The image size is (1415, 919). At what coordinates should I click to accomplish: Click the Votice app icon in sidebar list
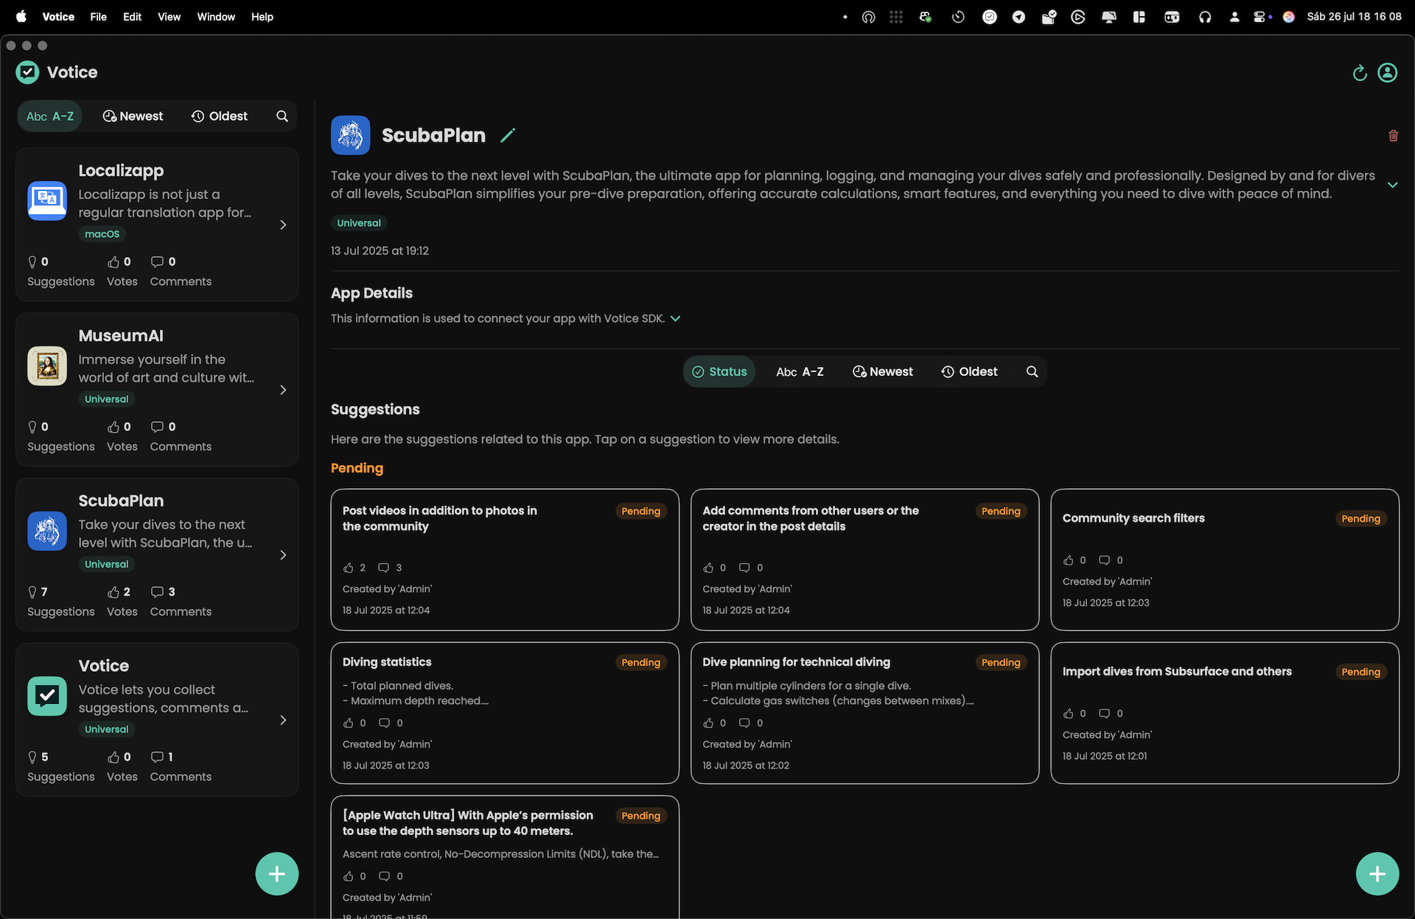click(47, 696)
